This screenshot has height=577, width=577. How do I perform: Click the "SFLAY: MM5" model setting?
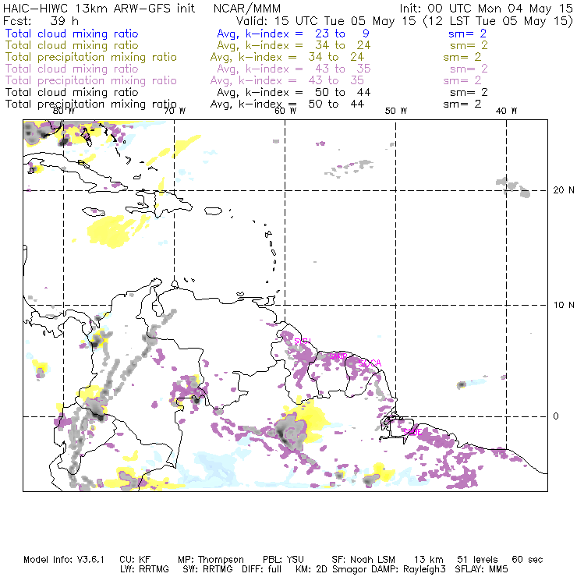click(481, 569)
